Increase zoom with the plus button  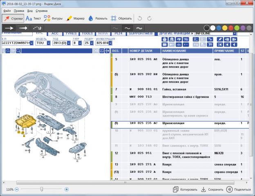coord(67,189)
